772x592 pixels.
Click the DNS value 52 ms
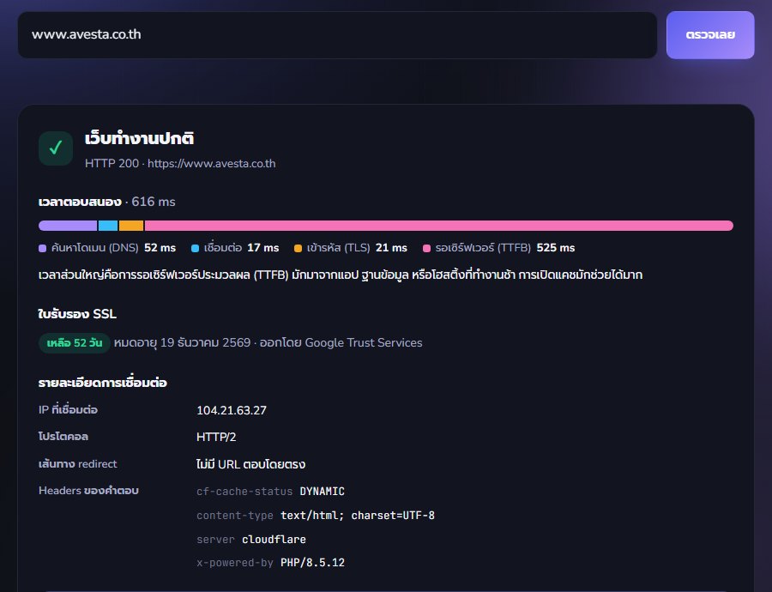click(160, 248)
